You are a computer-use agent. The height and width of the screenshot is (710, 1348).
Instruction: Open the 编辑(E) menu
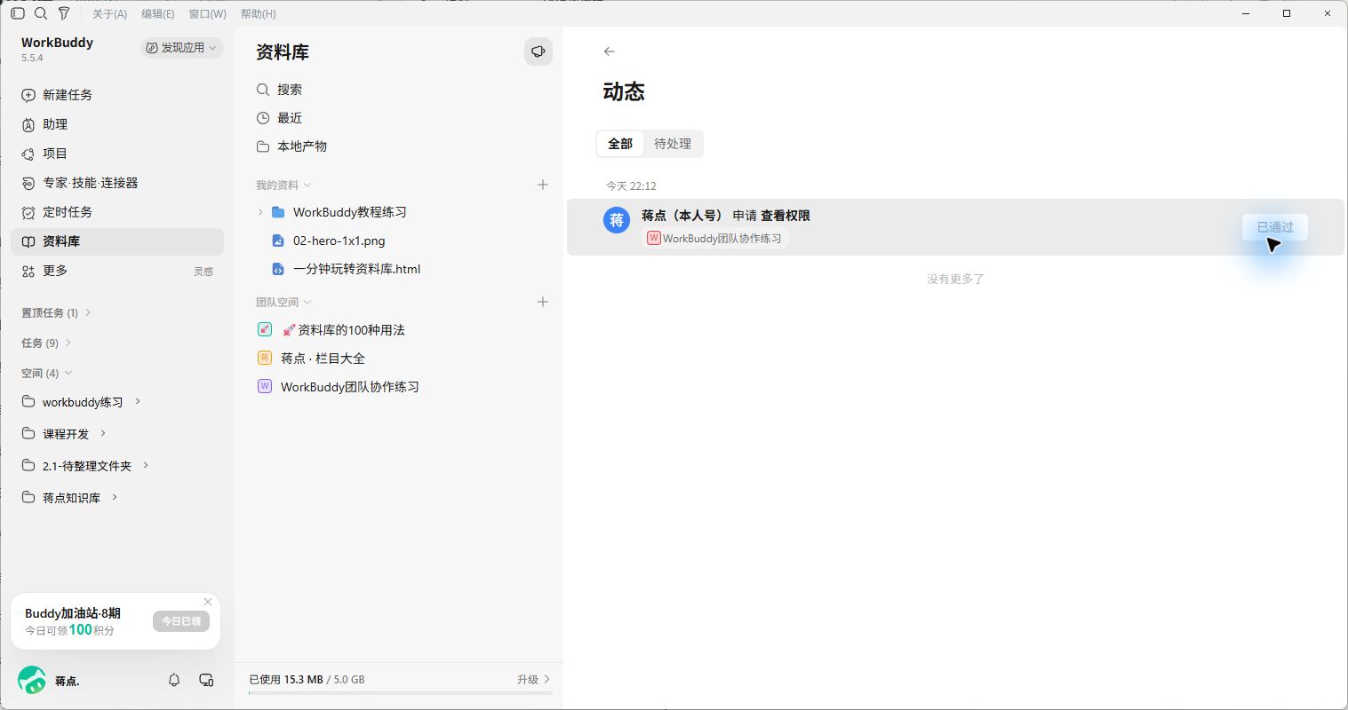(x=158, y=13)
